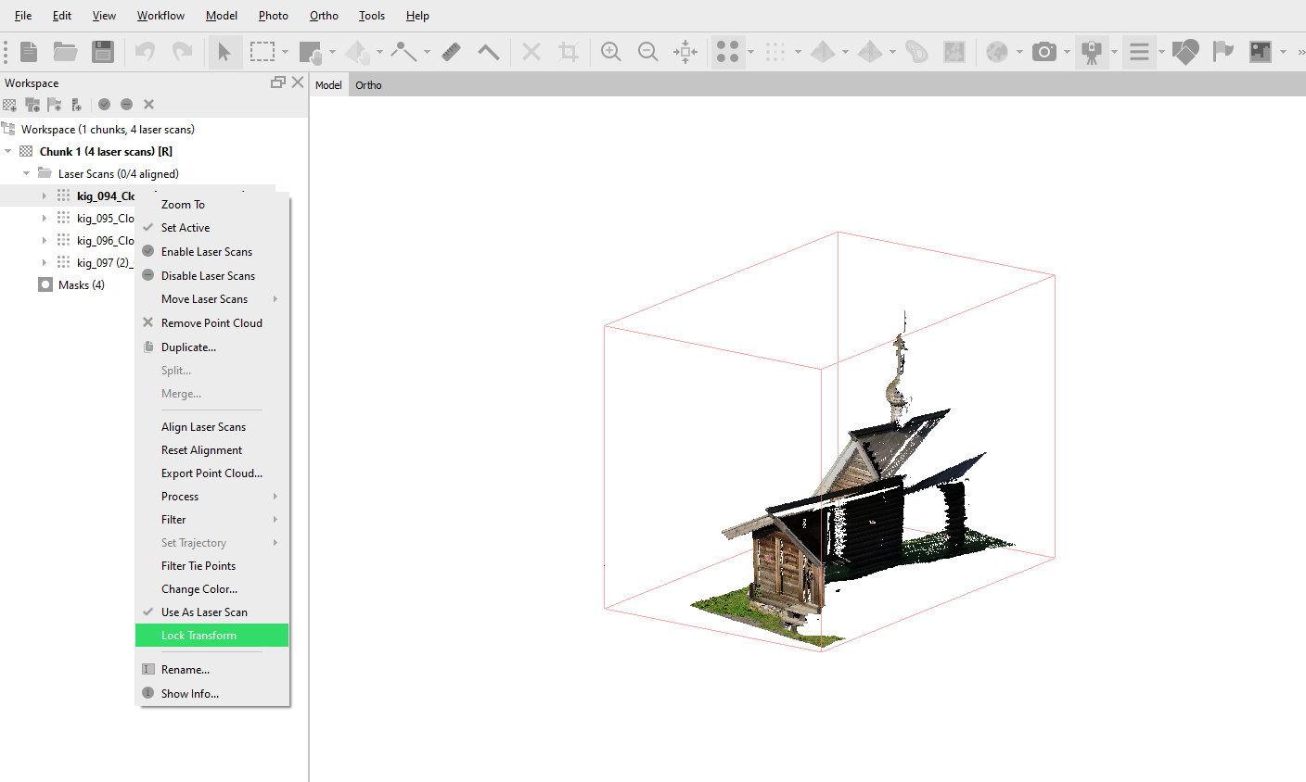Screen dimensions: 1306x782
Task: Float the Workspace panel
Action: [x=277, y=82]
